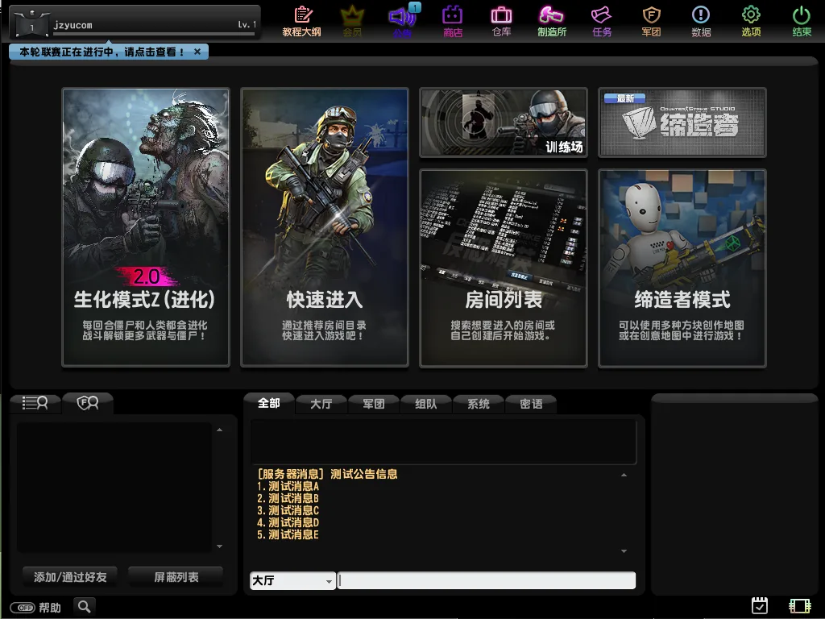Open the calendar check-in icon at bottom right
The image size is (825, 619).
[759, 605]
